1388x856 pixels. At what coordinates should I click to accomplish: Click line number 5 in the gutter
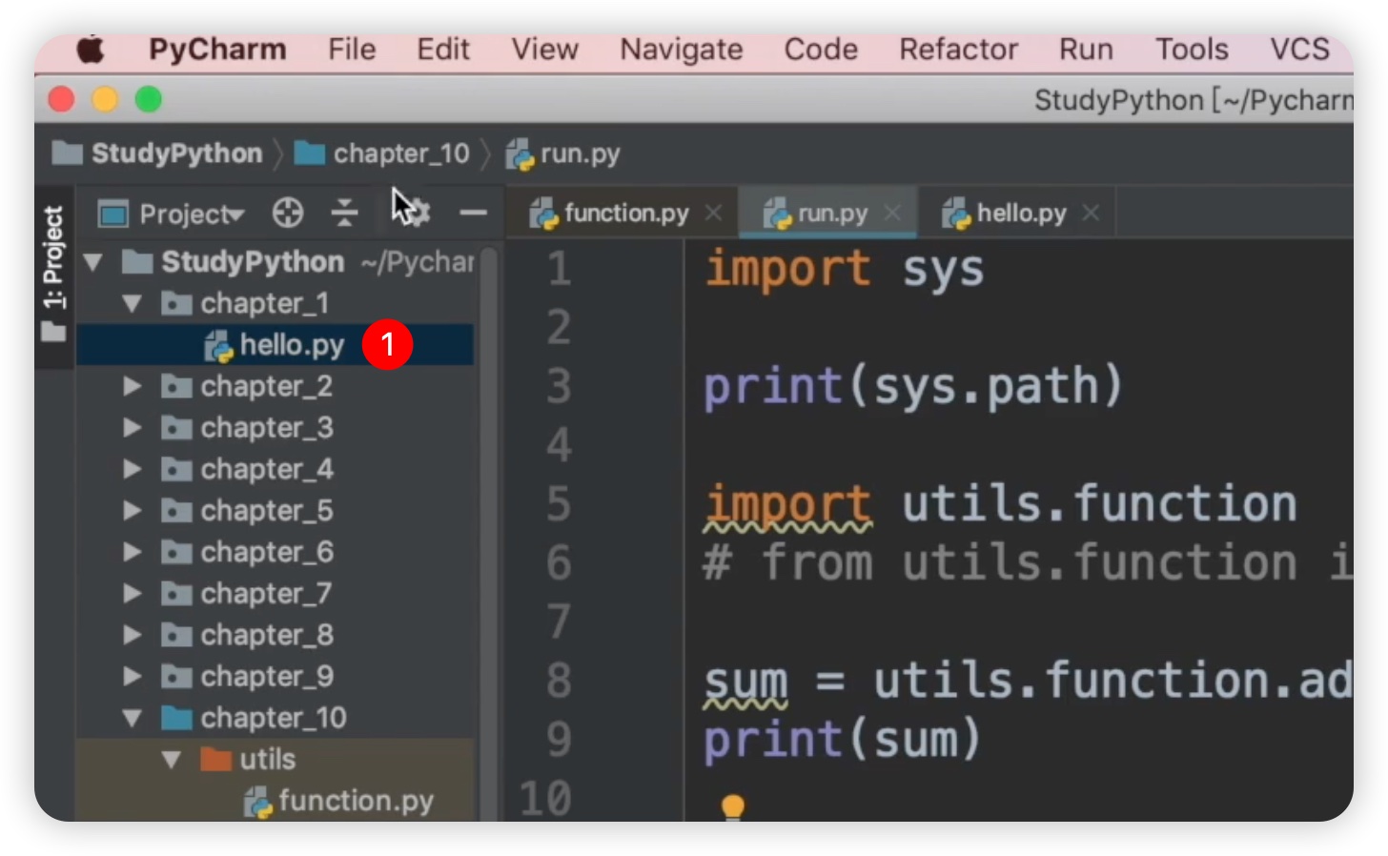[560, 503]
